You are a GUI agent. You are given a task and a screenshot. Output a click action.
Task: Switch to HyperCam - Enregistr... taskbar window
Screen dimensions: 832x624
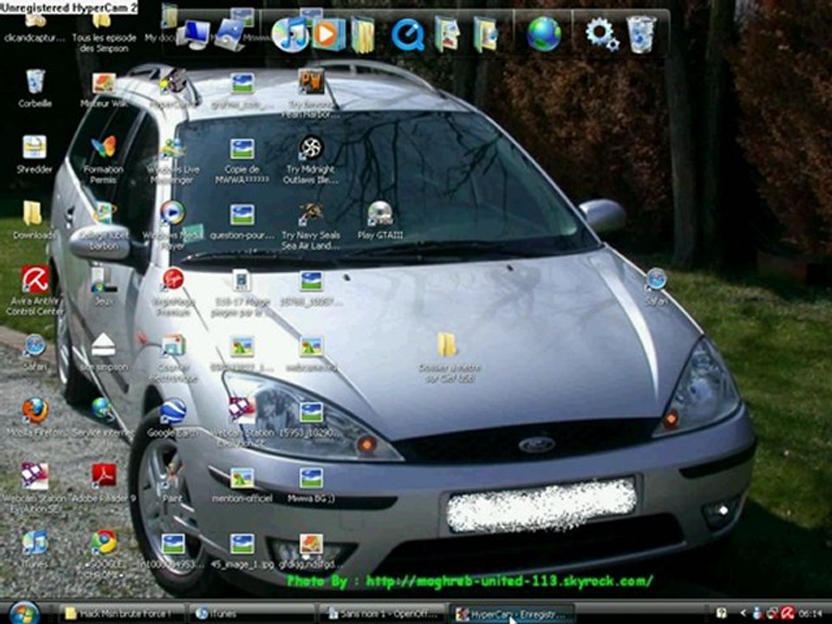click(x=512, y=614)
